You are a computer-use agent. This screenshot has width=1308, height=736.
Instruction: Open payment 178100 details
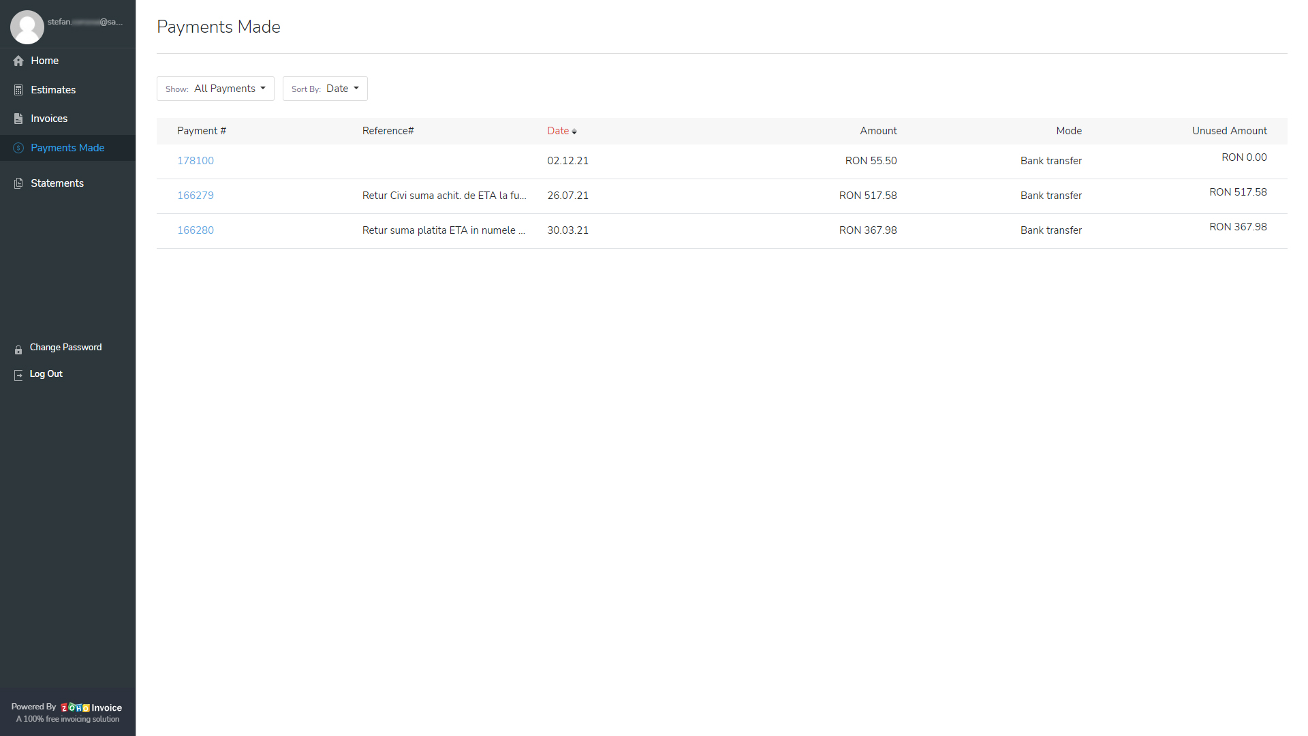(196, 160)
